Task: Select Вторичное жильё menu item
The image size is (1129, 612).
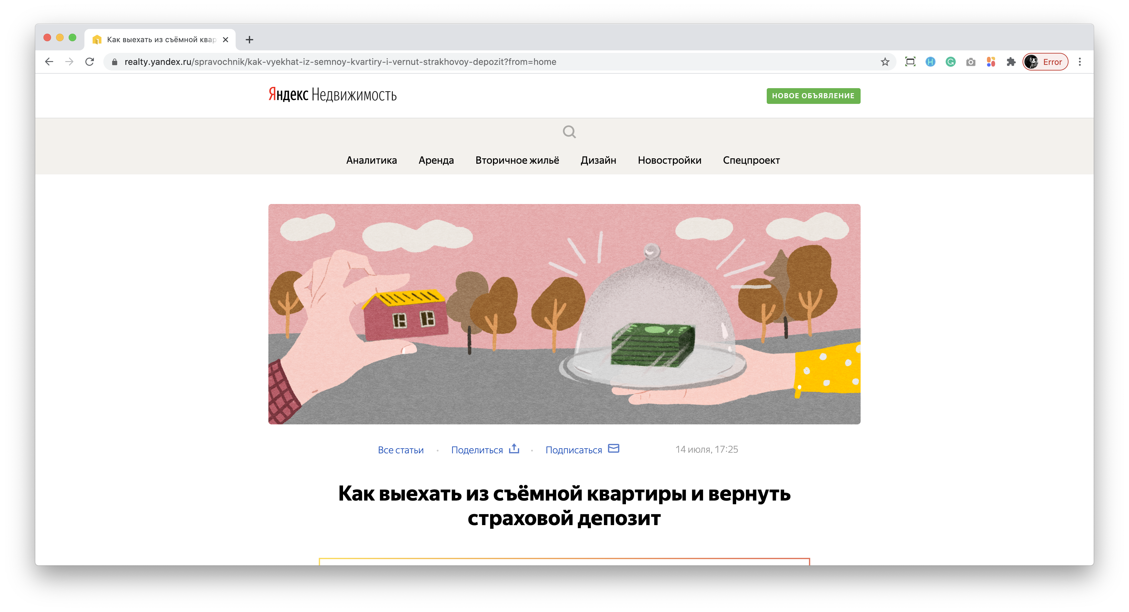Action: coord(517,160)
